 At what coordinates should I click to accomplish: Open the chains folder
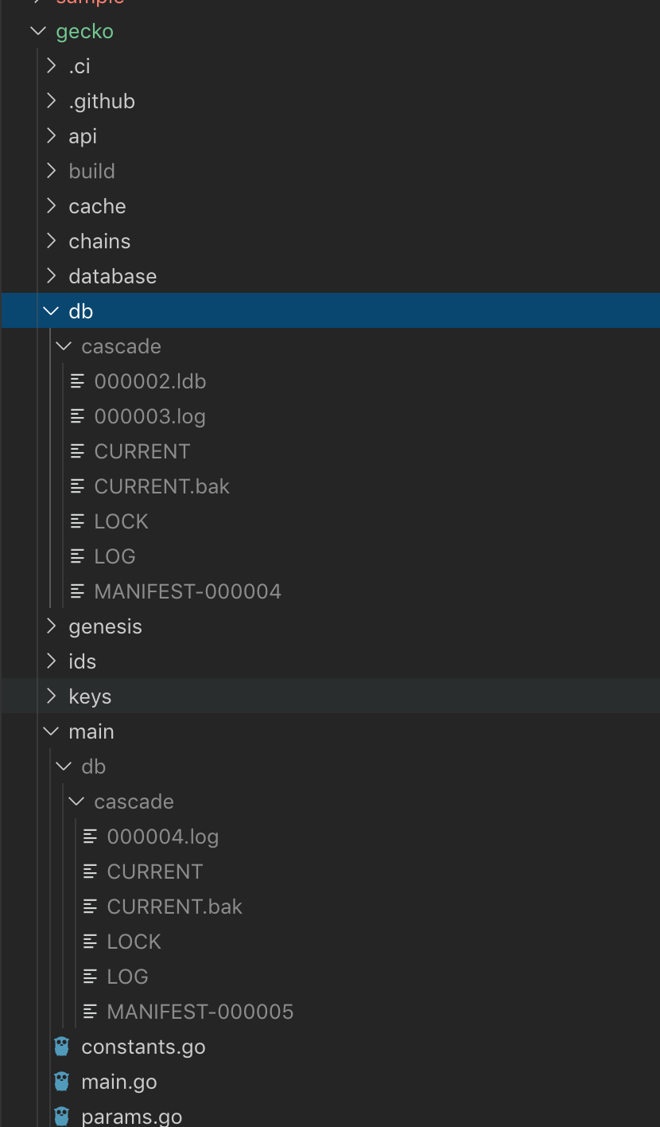pos(99,240)
